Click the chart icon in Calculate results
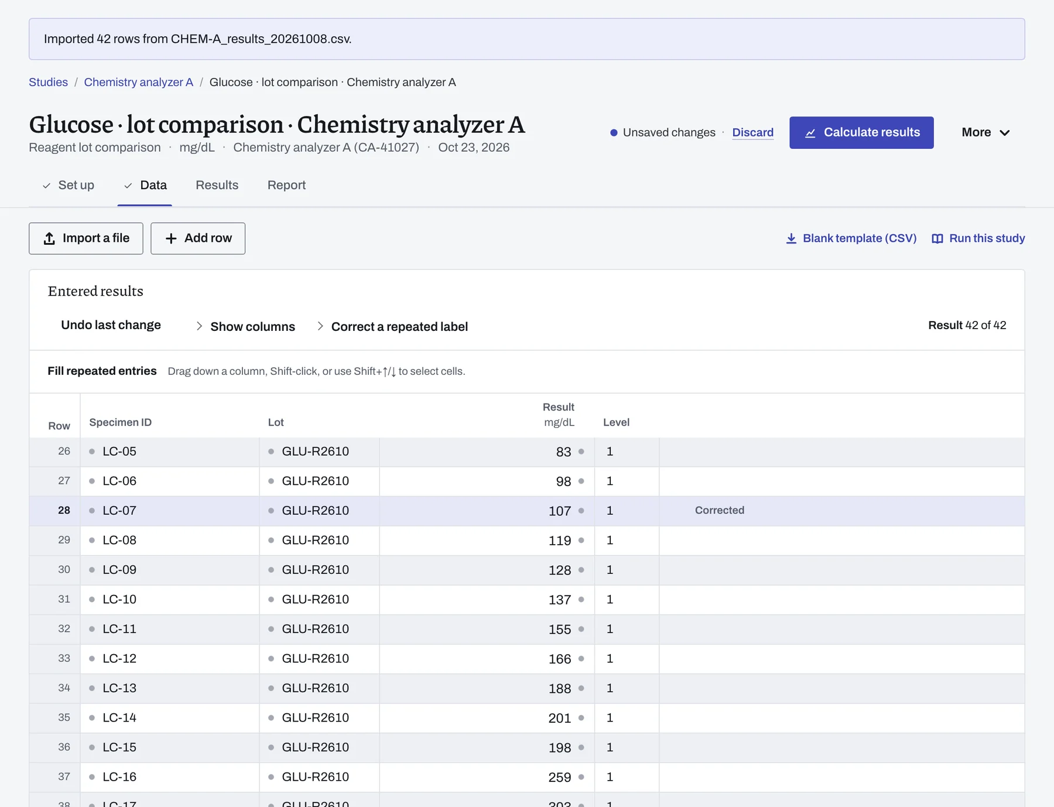 click(x=810, y=133)
